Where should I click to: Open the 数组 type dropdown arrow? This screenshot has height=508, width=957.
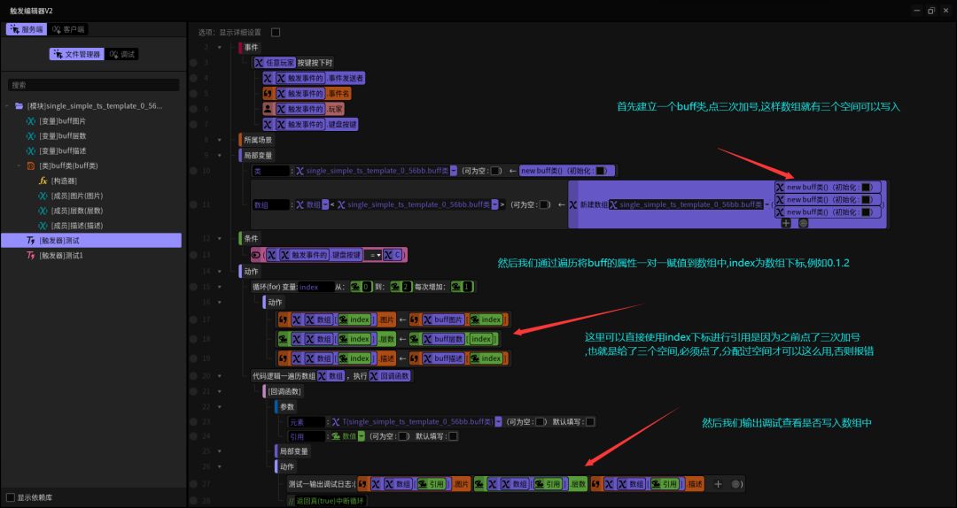324,205
